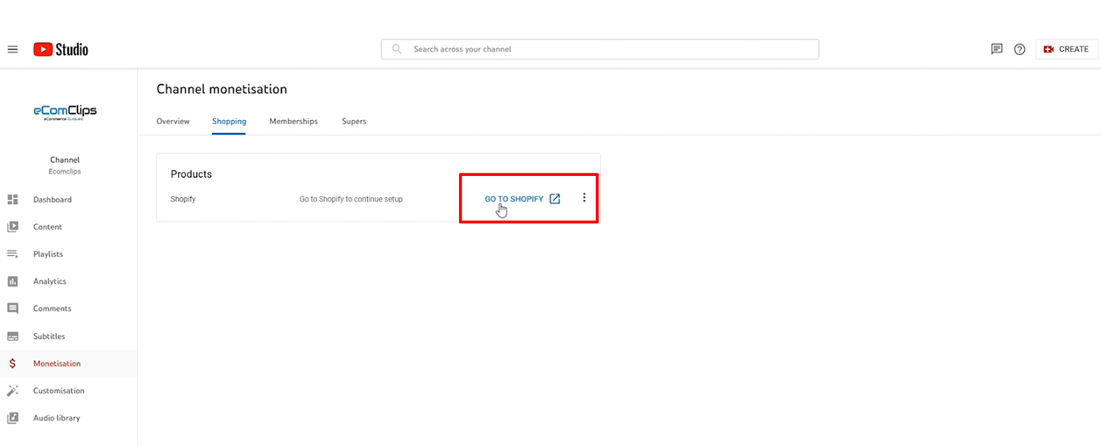Click the Products heading

click(x=191, y=174)
